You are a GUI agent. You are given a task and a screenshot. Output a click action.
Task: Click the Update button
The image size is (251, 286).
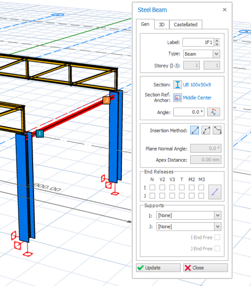(x=158, y=268)
